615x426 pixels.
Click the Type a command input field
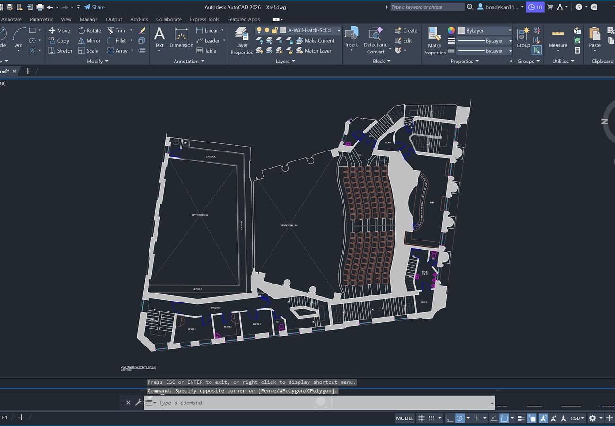(322, 403)
